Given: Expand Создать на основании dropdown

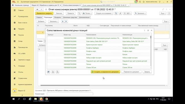Looking at the screenshot, I should click(x=104, y=13).
